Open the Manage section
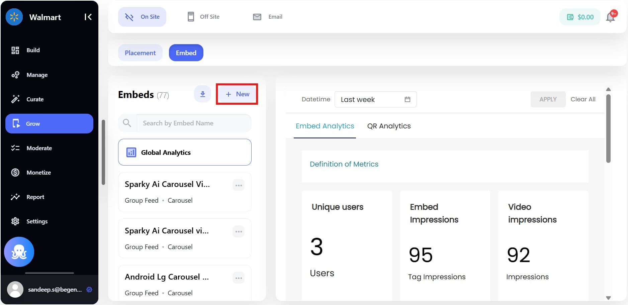The image size is (628, 305). (49, 75)
